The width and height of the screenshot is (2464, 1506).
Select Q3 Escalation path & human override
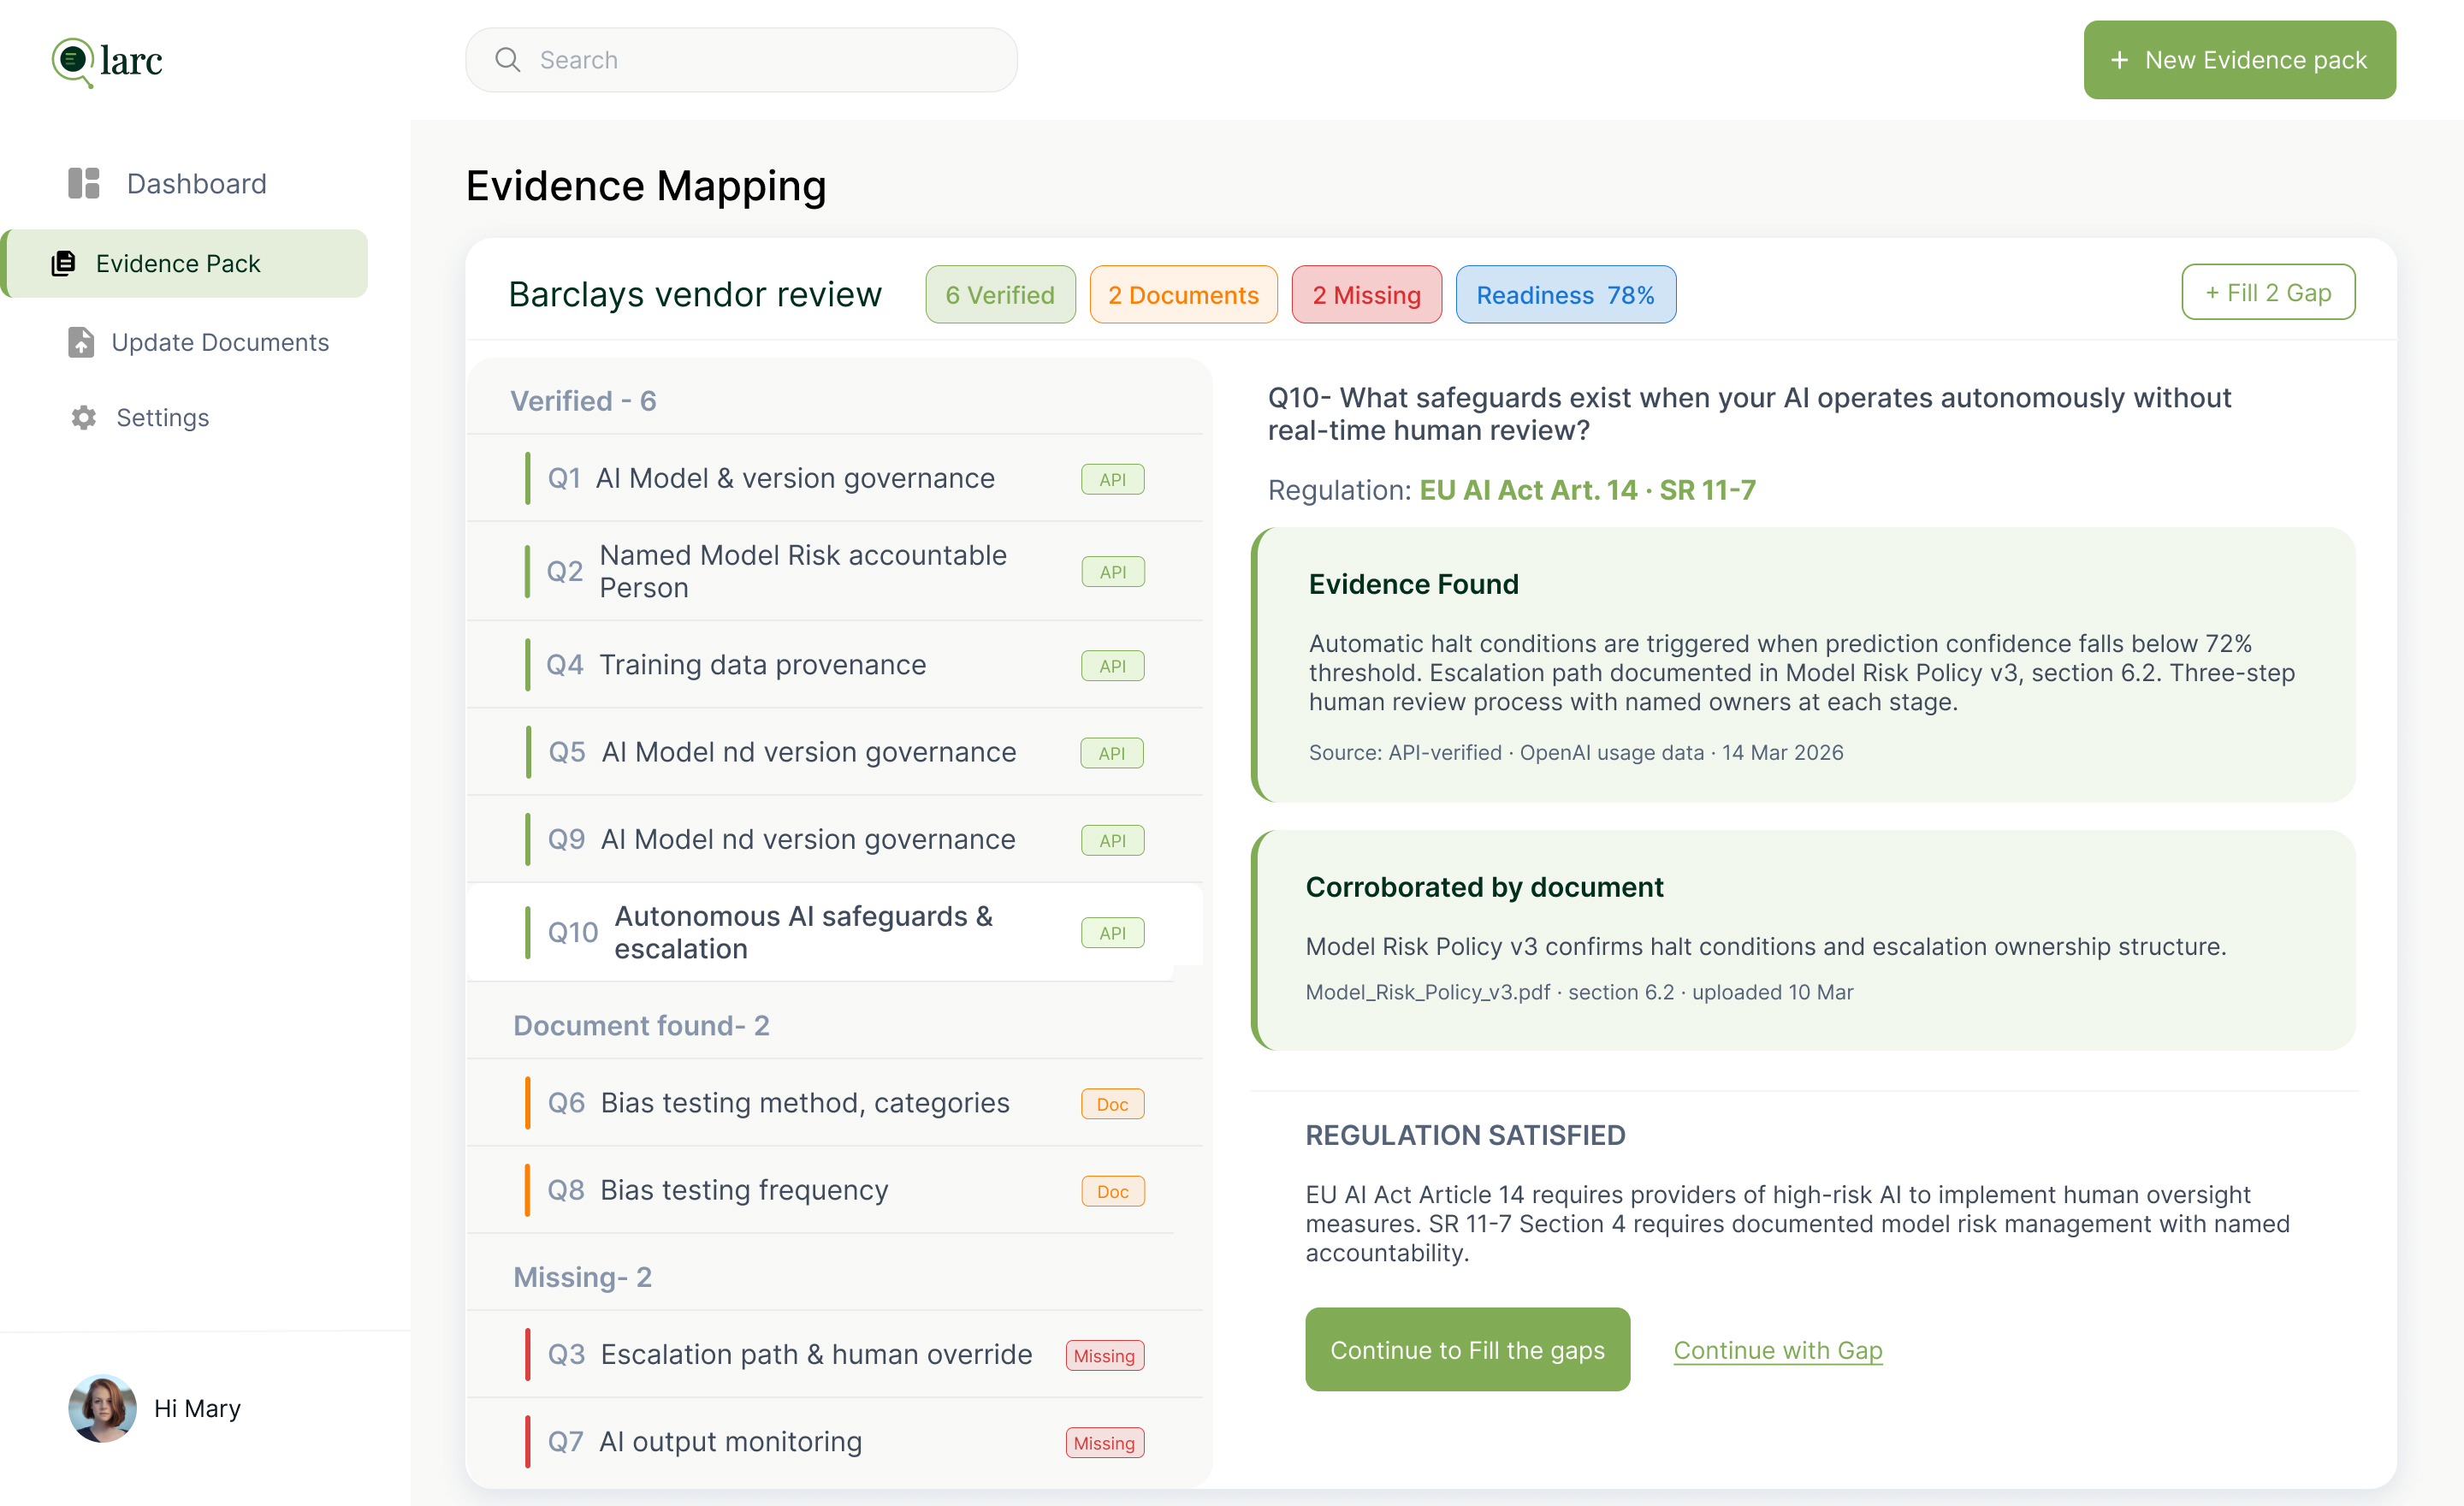(x=835, y=1354)
